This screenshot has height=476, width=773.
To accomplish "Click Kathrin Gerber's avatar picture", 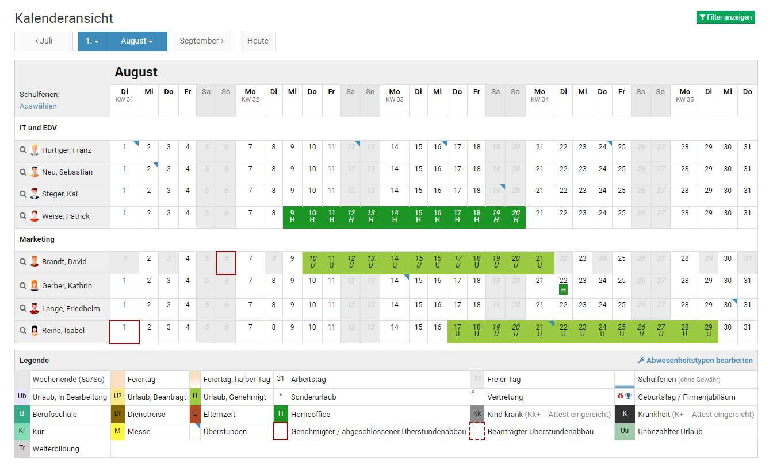I will pos(35,286).
